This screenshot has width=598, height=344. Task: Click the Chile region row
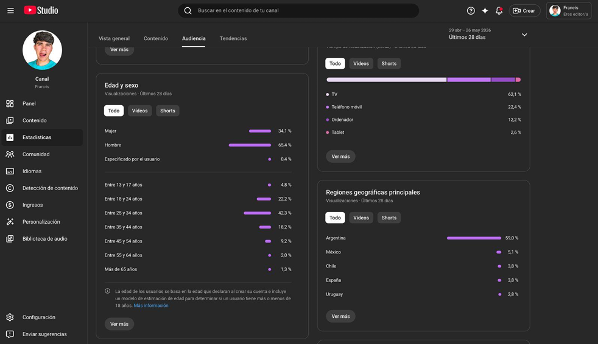point(422,266)
